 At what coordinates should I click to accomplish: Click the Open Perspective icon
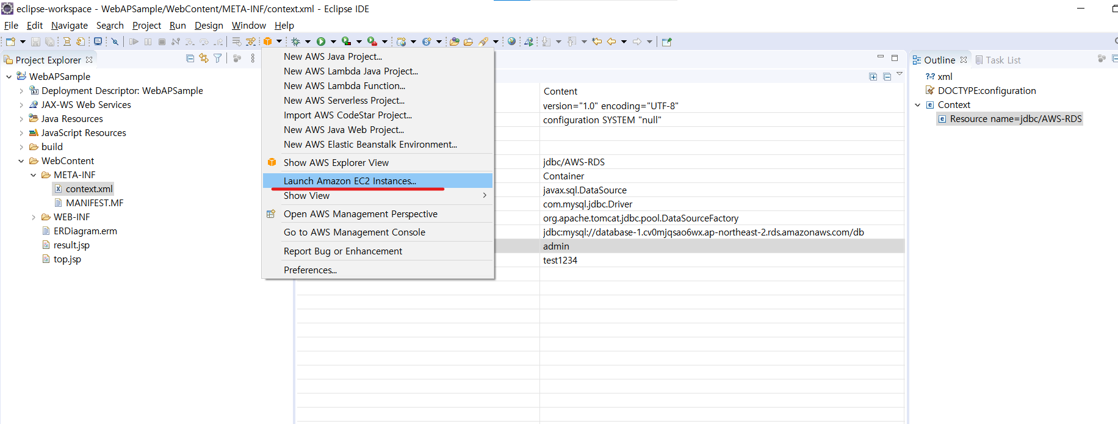[x=667, y=41]
